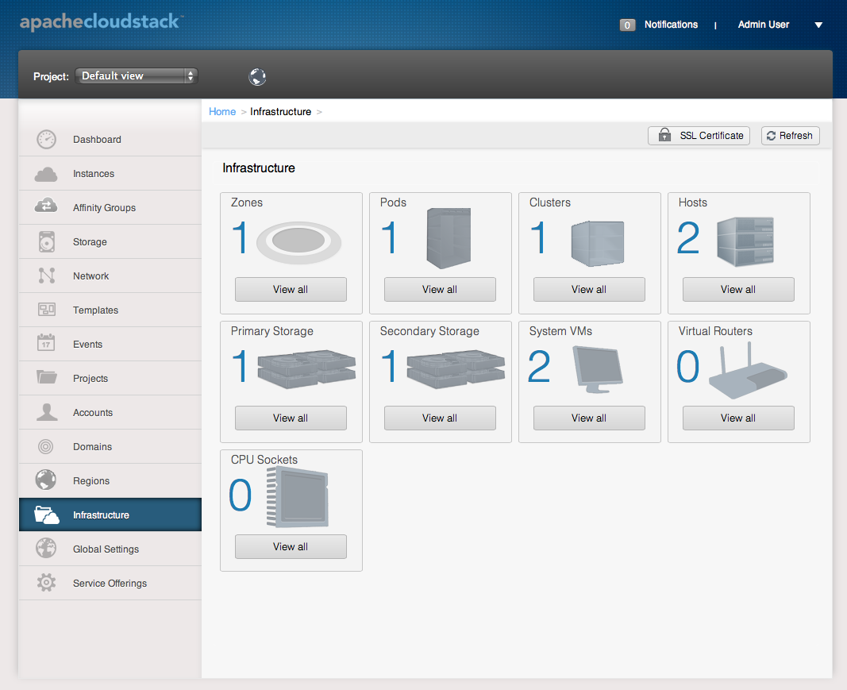Open Templates from sidebar
847x690 pixels.
tap(110, 310)
